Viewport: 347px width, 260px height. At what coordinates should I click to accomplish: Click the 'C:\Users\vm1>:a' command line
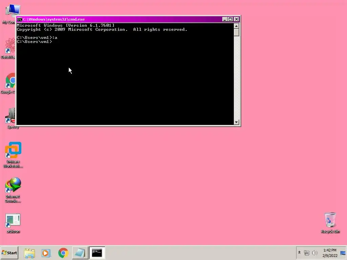(x=37, y=38)
